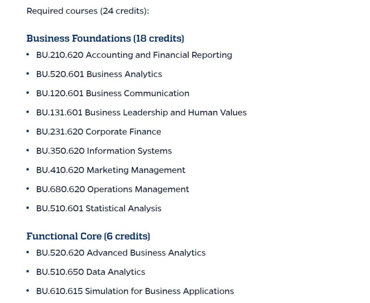This screenshot has height=303, width=370.
Task: Select BU.510.650 Data Analytics
Action: click(91, 272)
